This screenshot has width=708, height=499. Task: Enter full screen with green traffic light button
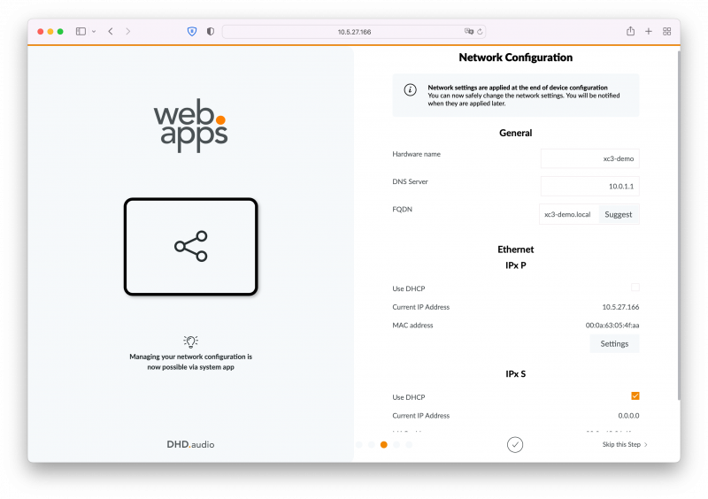pyautogui.click(x=60, y=31)
